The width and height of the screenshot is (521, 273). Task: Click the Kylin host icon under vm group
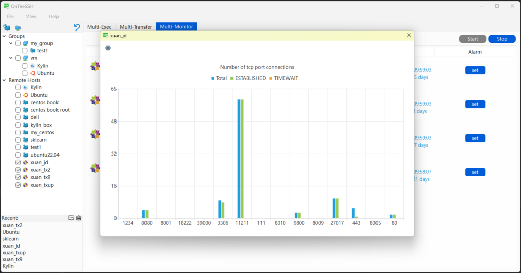point(33,66)
